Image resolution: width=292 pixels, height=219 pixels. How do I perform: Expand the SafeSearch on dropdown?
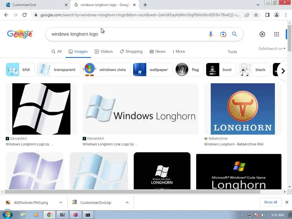tap(272, 48)
